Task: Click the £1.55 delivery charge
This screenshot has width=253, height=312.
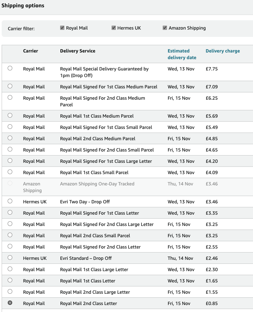Action: [211, 292]
